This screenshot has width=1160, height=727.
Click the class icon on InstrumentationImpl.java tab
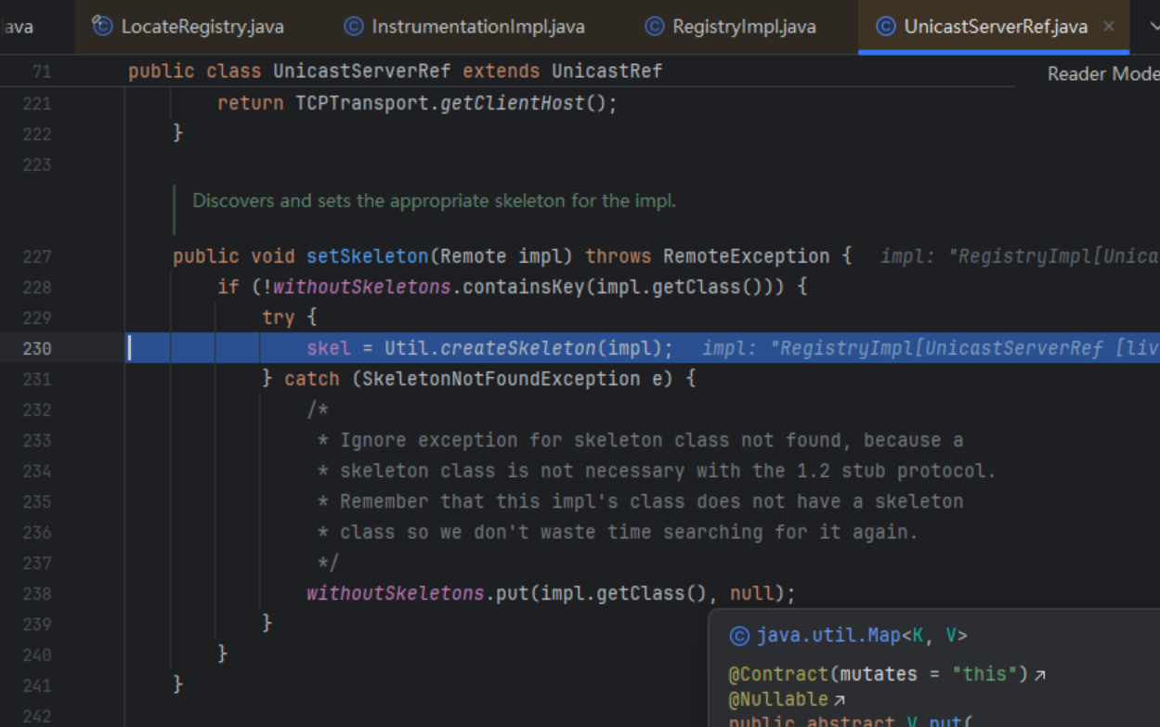[x=354, y=26]
